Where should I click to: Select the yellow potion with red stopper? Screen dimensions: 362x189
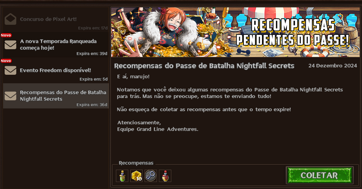point(165,176)
